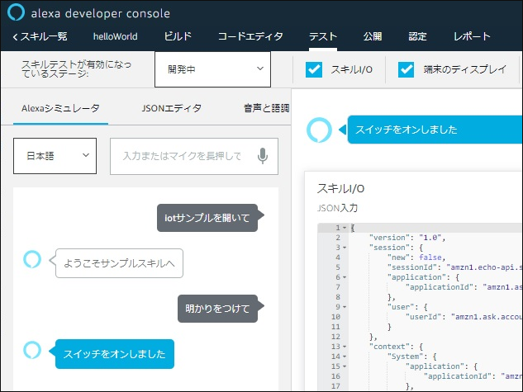Open the helloWorld skill tab
This screenshot has height=392, width=523.
pos(115,36)
